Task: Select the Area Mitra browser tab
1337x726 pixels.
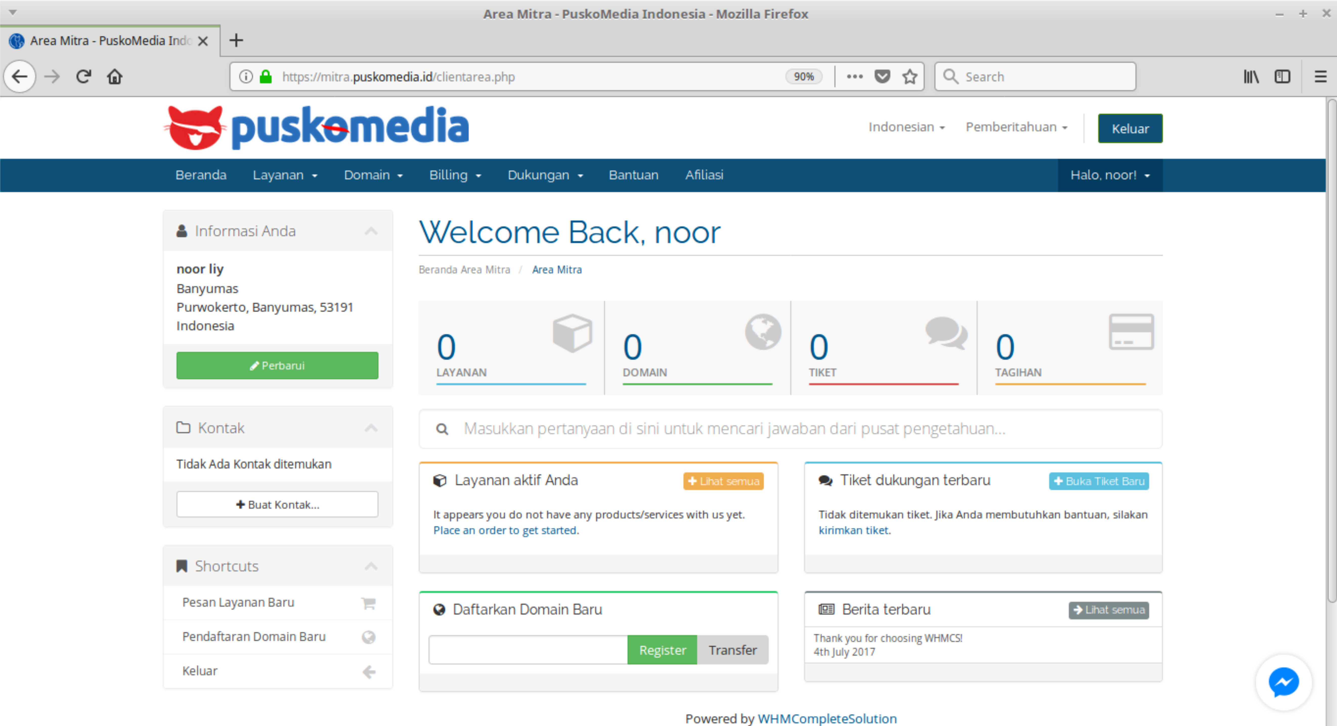Action: [x=110, y=41]
